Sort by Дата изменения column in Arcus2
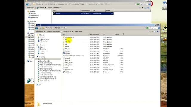The width and height of the screenshot is (191, 107). pos(96,34)
